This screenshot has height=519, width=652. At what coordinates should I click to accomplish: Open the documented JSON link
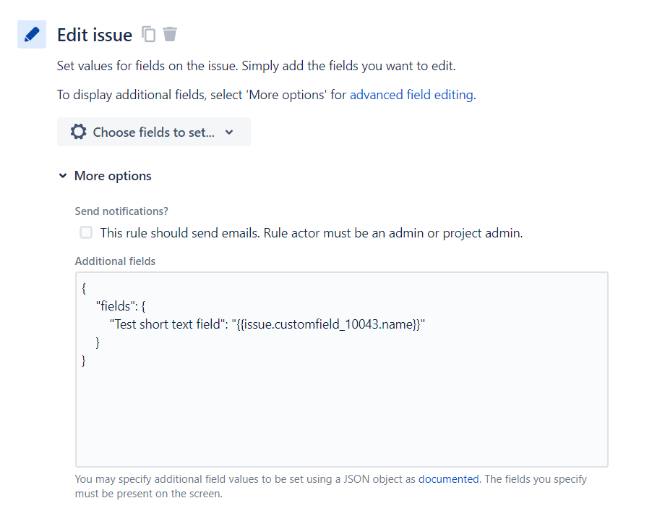[448, 479]
